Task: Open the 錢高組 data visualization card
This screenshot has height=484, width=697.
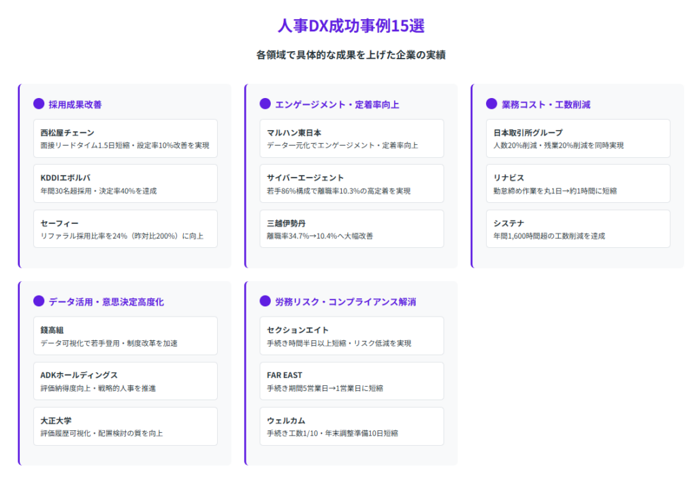Action: point(125,336)
